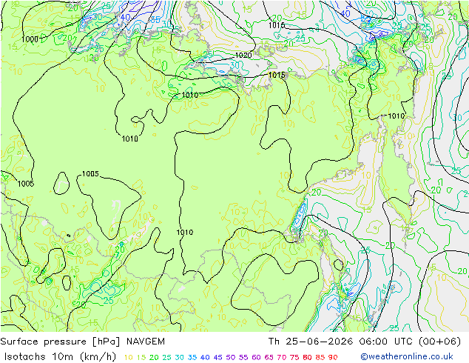
Task: Open the ©weatheronline.co.uk credit text
Action: click(407, 357)
